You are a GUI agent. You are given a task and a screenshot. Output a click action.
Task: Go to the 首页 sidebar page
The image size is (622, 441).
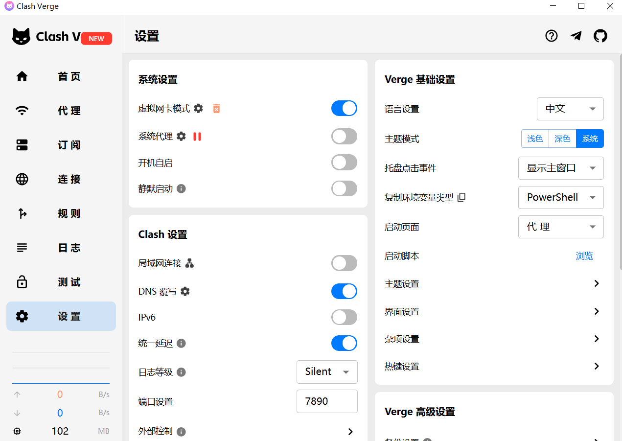pos(61,76)
